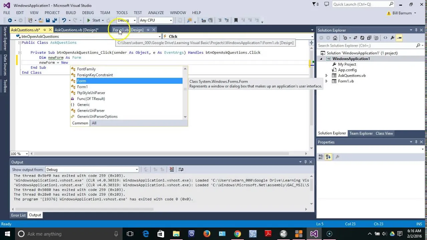
Task: Click Collapse All in Solution Explorer toolbar
Action: [369, 38]
